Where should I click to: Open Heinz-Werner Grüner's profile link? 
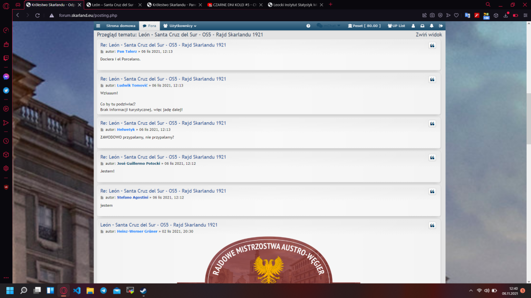tap(137, 231)
